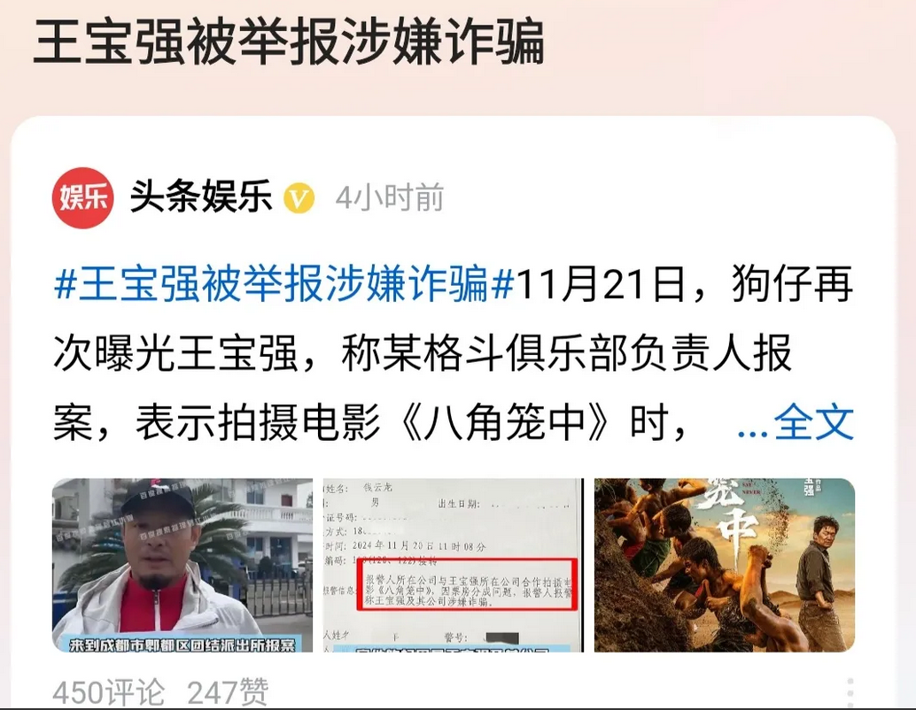
Task: Click the page title 王宝强被举报涉嫌诈骗
Action: tap(289, 41)
